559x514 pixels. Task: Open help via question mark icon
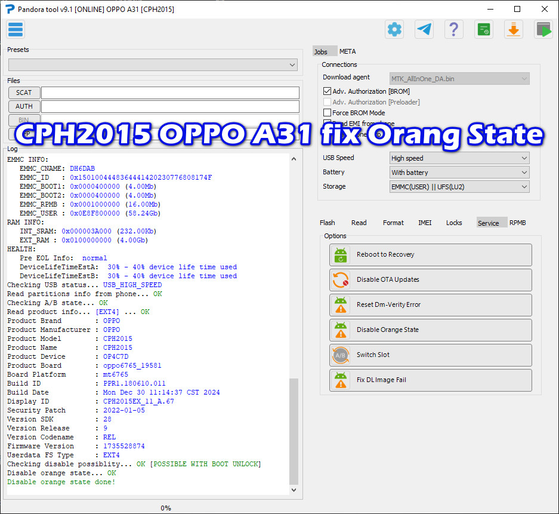[454, 29]
